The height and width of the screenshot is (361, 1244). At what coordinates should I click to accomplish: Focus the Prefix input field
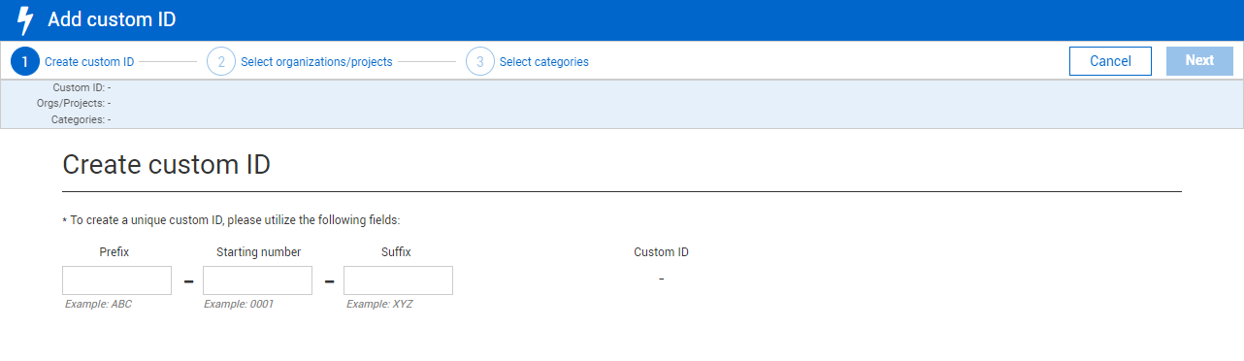click(x=116, y=280)
